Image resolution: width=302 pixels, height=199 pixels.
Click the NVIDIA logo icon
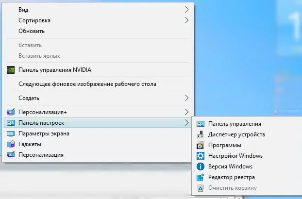(x=11, y=70)
